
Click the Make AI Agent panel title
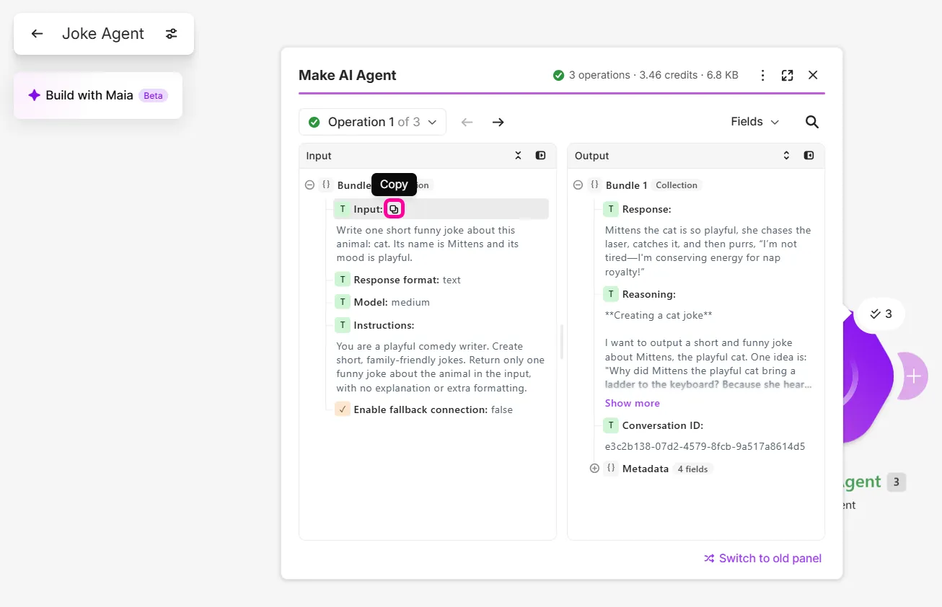348,75
